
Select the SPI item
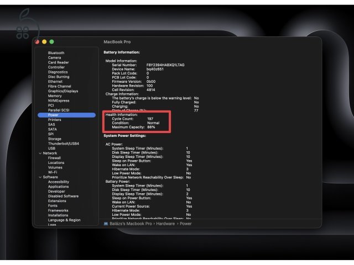pos(51,134)
